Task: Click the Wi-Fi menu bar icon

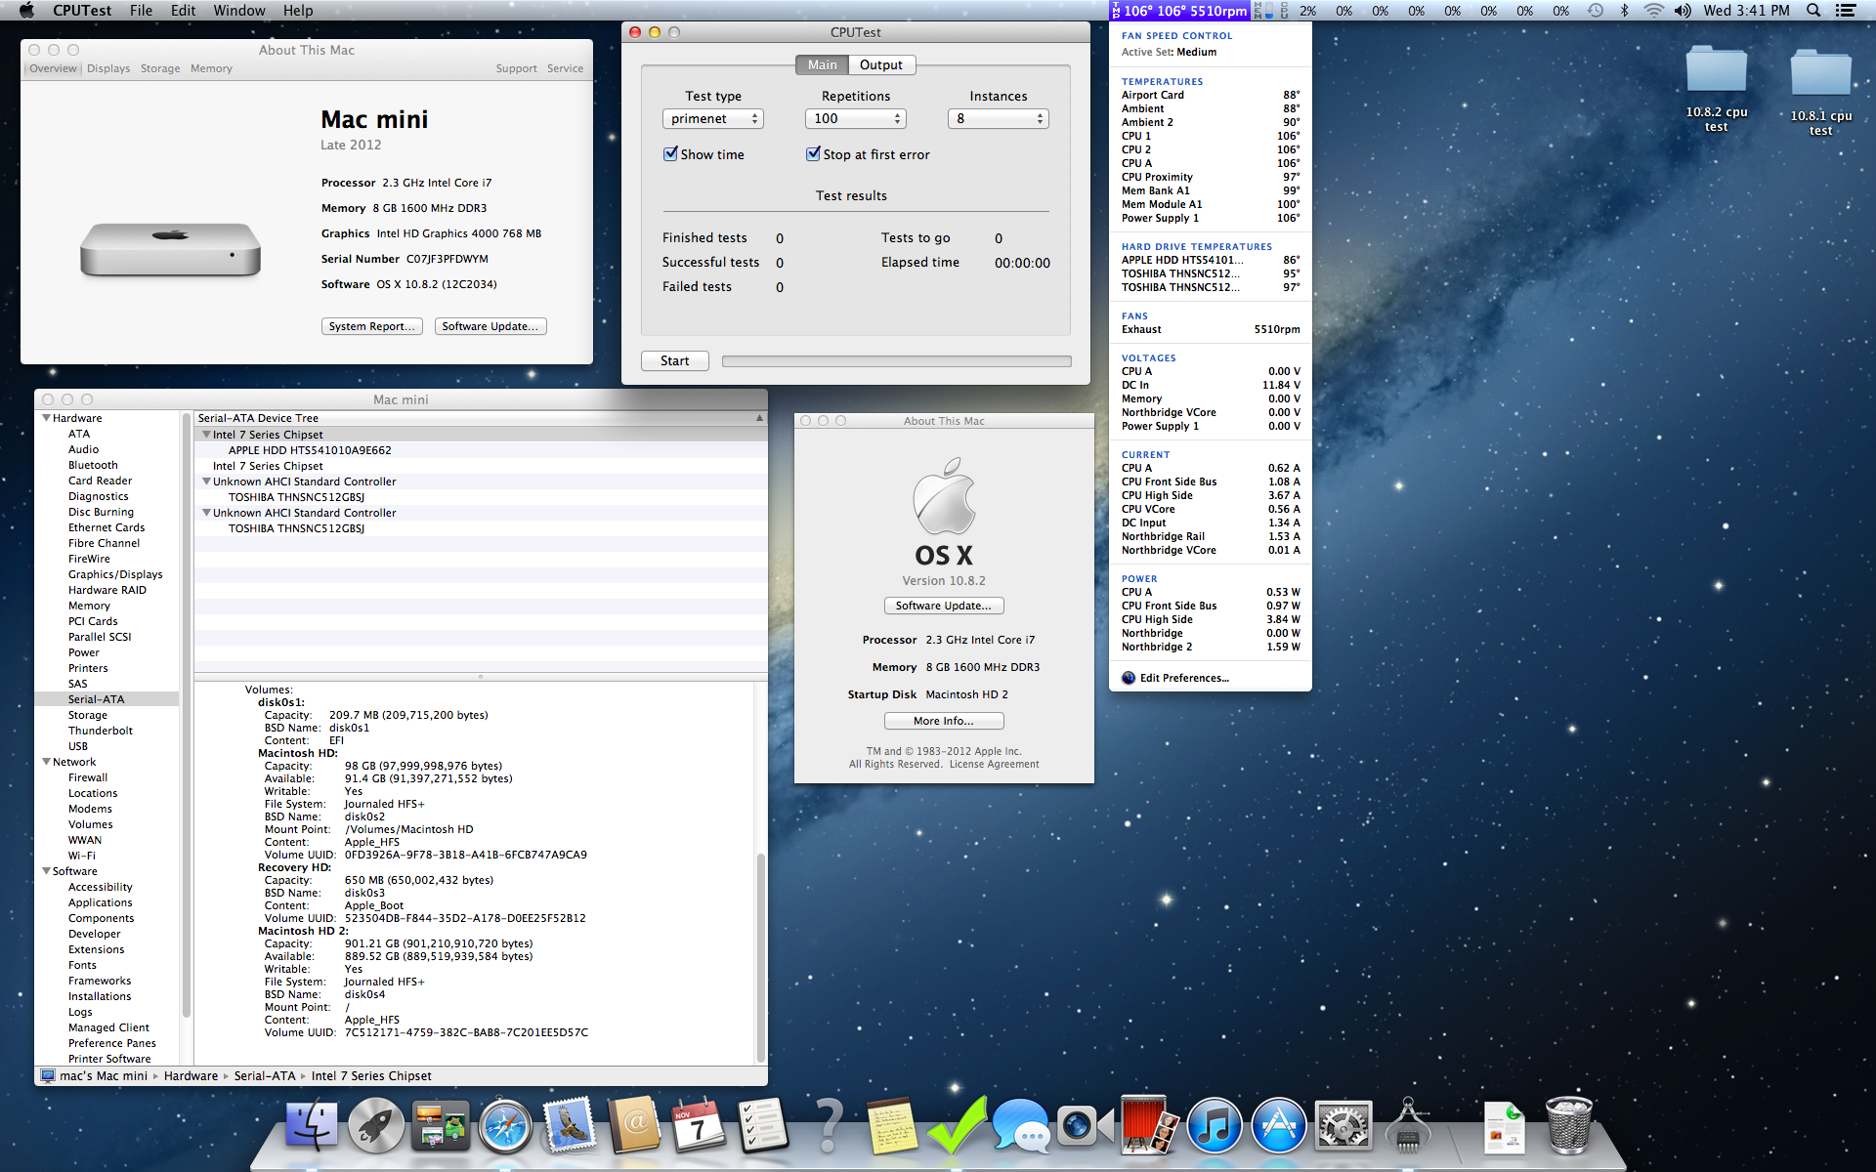Action: pyautogui.click(x=1653, y=11)
